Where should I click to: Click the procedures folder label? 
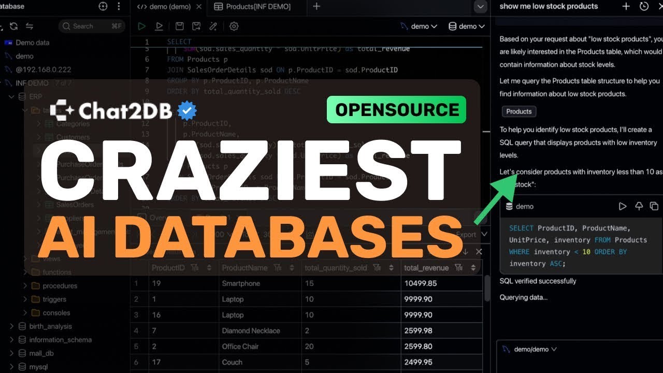tap(60, 285)
